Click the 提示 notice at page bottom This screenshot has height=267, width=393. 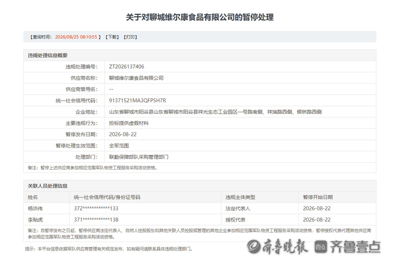109,249
